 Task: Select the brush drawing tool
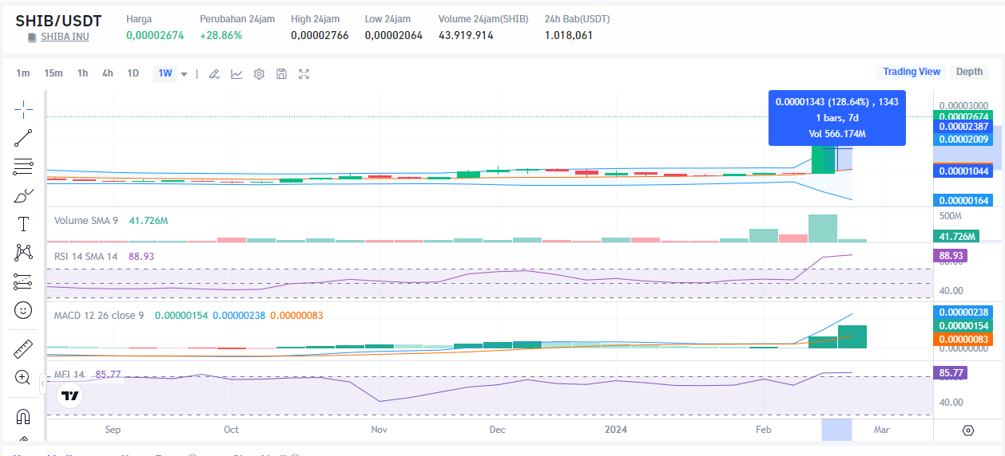(23, 195)
